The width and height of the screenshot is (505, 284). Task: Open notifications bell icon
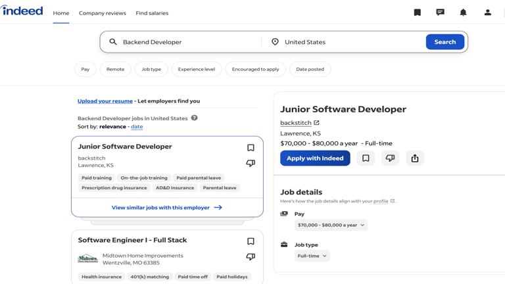pyautogui.click(x=463, y=12)
